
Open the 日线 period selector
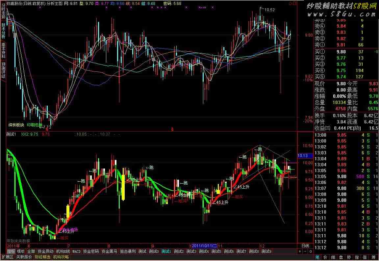[305, 246]
